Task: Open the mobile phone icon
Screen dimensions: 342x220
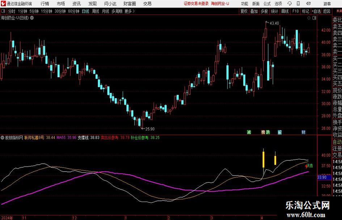Action: click(298, 4)
